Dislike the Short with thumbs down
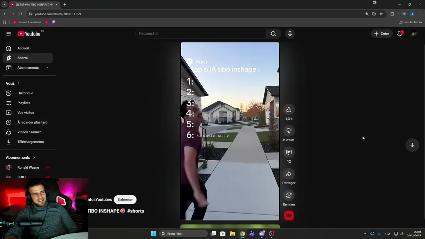425x239 pixels. pos(289,131)
